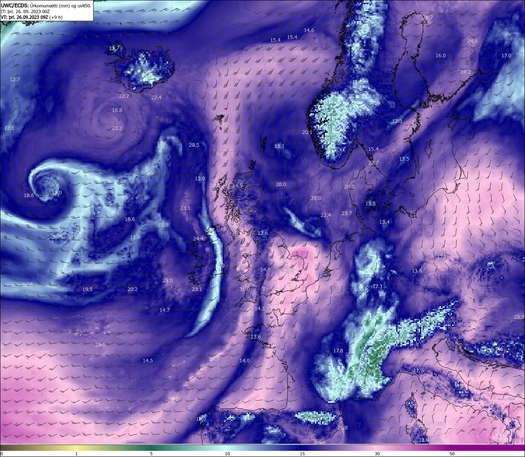This screenshot has height=457, width=525.
Task: Click the map value '23.3' at right edge
Action: [519, 317]
